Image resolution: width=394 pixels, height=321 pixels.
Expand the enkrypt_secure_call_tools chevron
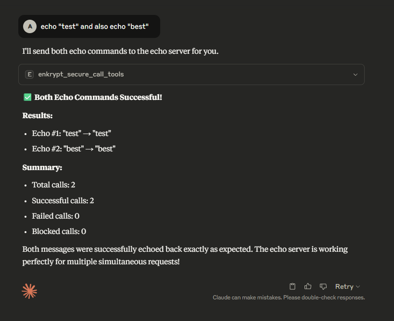click(356, 74)
